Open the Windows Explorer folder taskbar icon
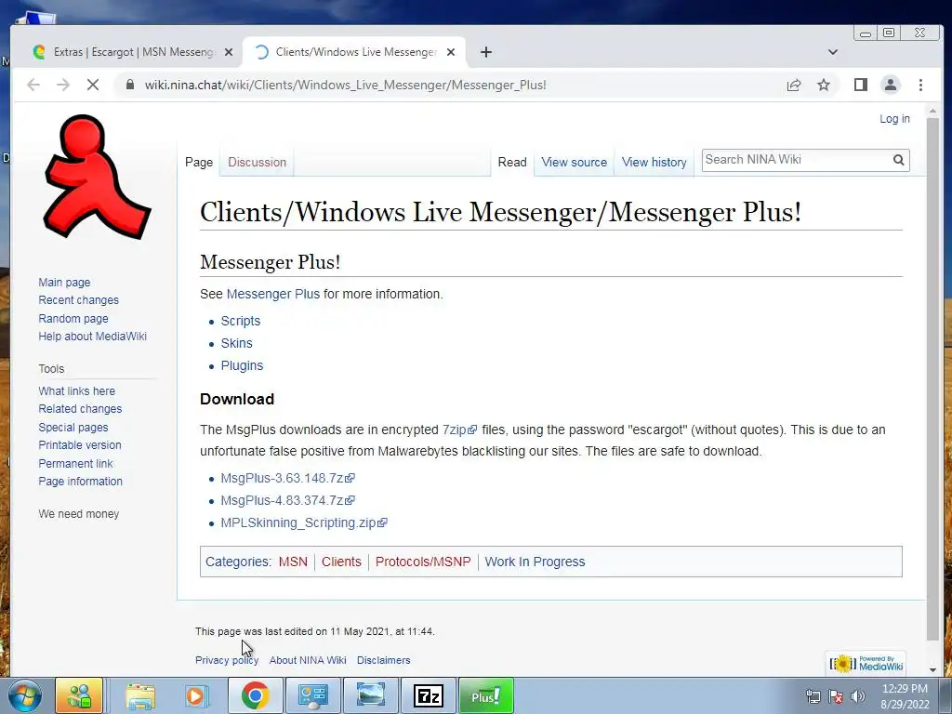 140,695
